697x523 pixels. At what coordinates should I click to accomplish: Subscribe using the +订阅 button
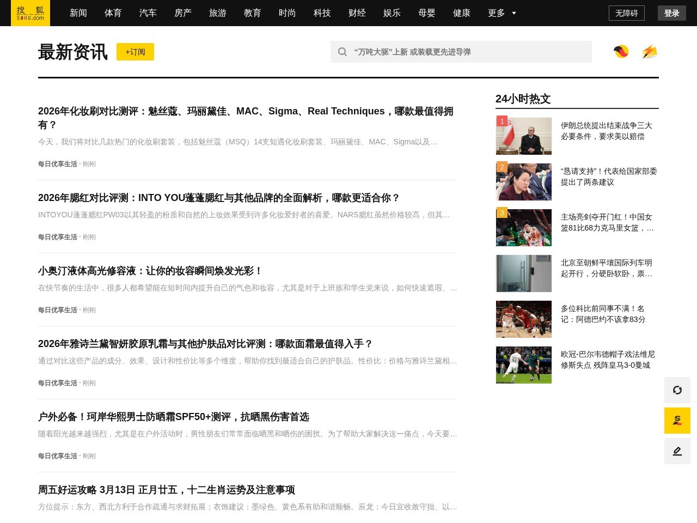point(135,52)
